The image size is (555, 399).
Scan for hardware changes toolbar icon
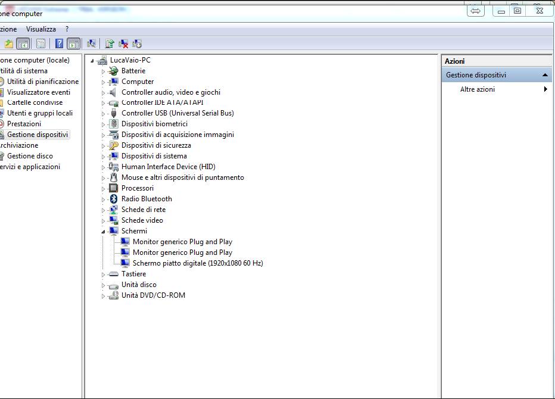click(x=91, y=43)
